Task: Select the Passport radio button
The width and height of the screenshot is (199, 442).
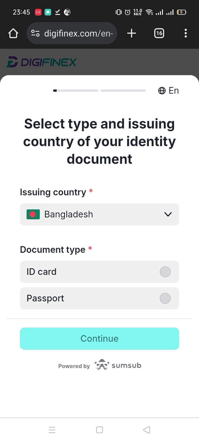Action: [165, 298]
